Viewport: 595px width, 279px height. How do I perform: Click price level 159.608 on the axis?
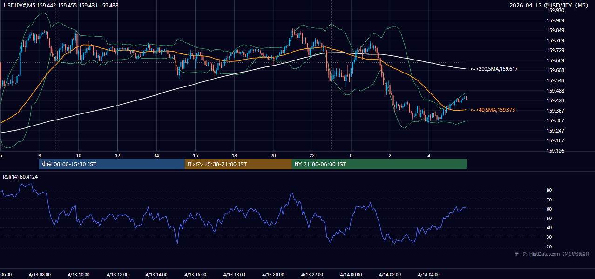(x=555, y=70)
